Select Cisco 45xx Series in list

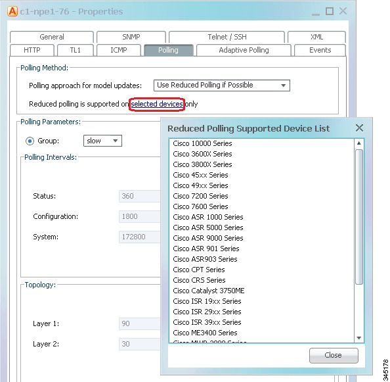[262, 175]
